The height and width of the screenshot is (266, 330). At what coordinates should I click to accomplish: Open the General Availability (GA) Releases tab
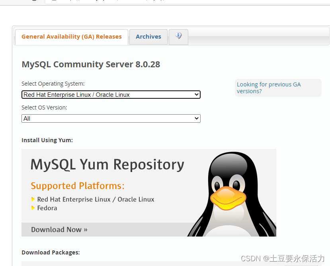(72, 37)
